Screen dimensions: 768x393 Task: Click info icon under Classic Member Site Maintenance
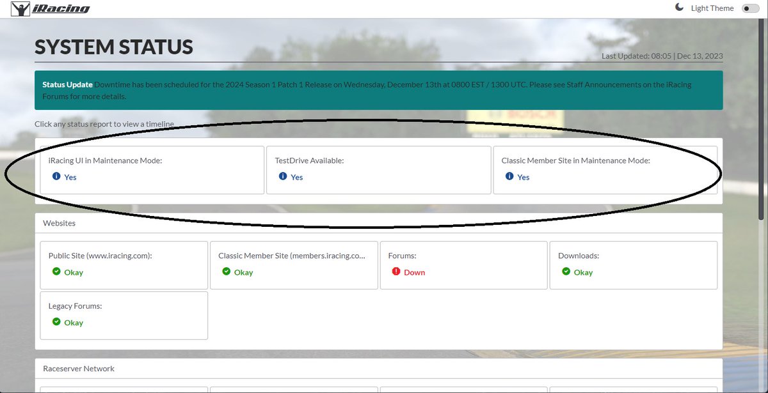509,176
